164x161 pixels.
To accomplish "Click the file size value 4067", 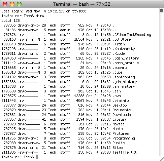I will click(x=80, y=100).
